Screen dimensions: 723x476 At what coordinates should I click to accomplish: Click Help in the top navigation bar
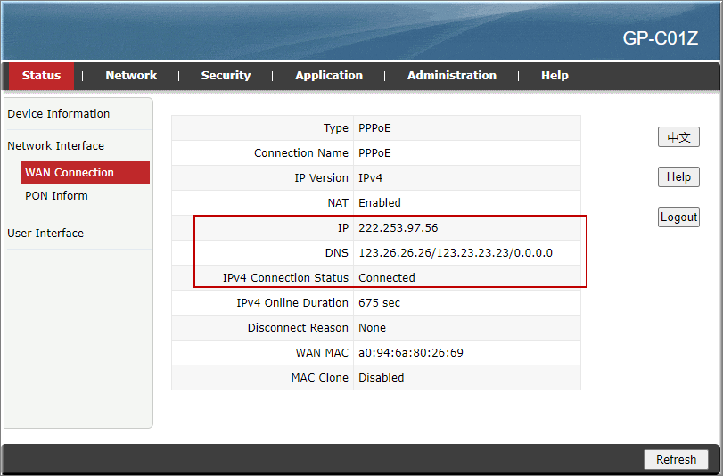[x=555, y=76]
